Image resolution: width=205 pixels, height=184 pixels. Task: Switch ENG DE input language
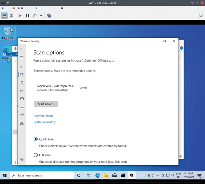pos(179,175)
